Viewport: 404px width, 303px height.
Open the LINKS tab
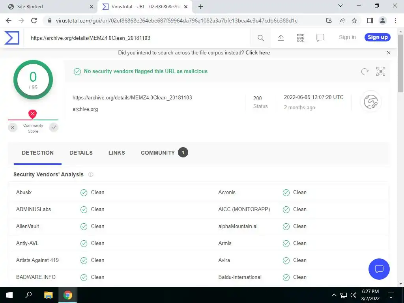(117, 153)
